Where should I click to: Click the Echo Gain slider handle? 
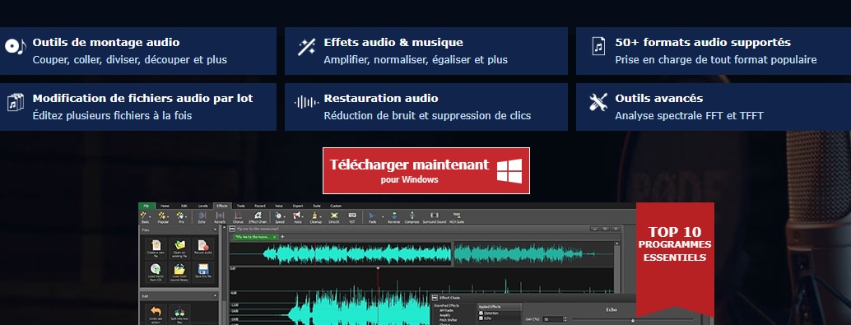[633, 321]
